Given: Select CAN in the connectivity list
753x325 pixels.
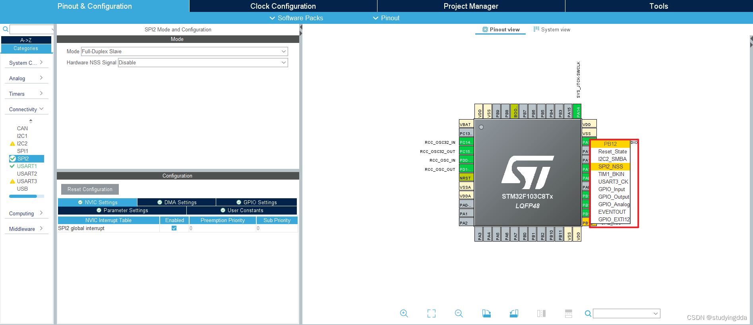Looking at the screenshot, I should (x=22, y=128).
